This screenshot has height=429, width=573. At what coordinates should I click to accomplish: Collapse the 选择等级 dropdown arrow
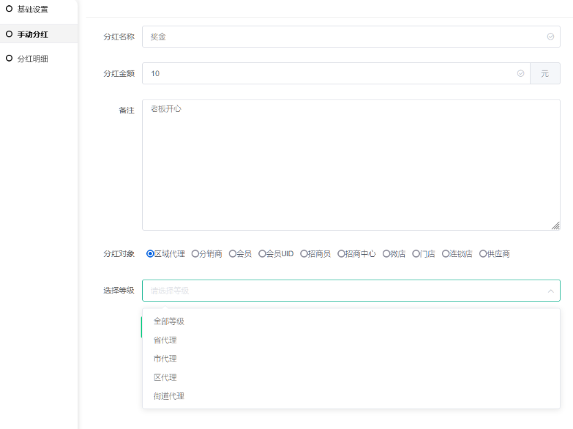(x=550, y=291)
